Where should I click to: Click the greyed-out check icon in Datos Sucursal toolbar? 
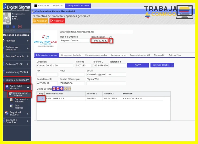(65, 89)
